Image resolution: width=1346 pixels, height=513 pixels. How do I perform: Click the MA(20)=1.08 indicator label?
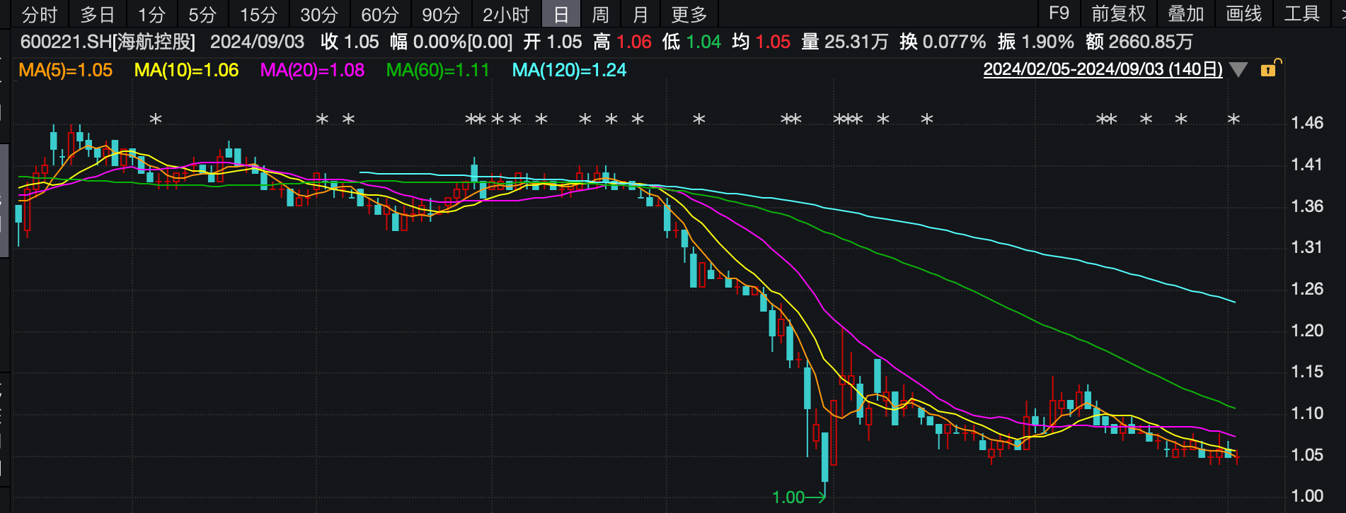[x=312, y=70]
